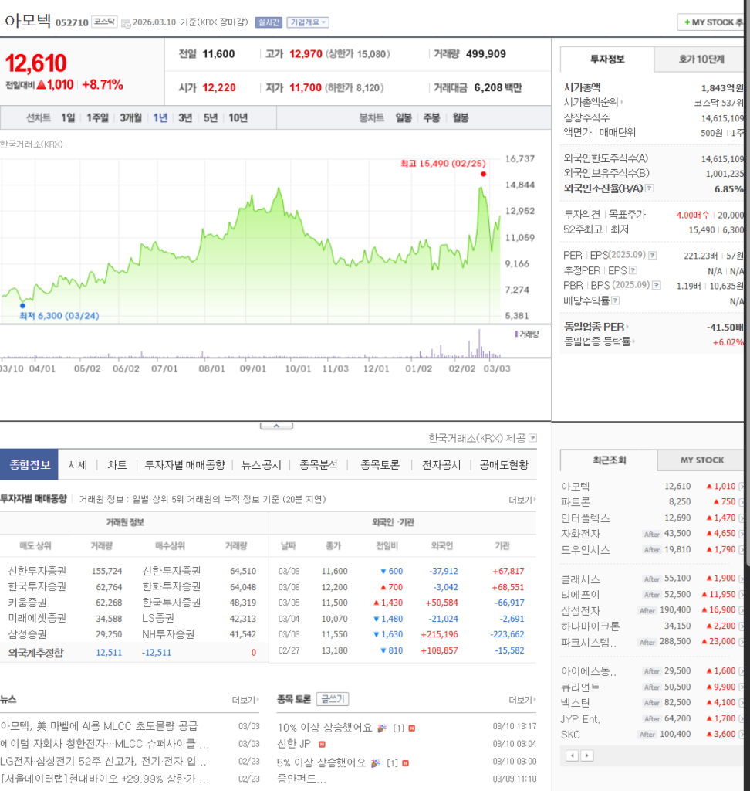Select 삼성전자 in the recent stocks list
Screen dimensions: 750x791
point(580,610)
